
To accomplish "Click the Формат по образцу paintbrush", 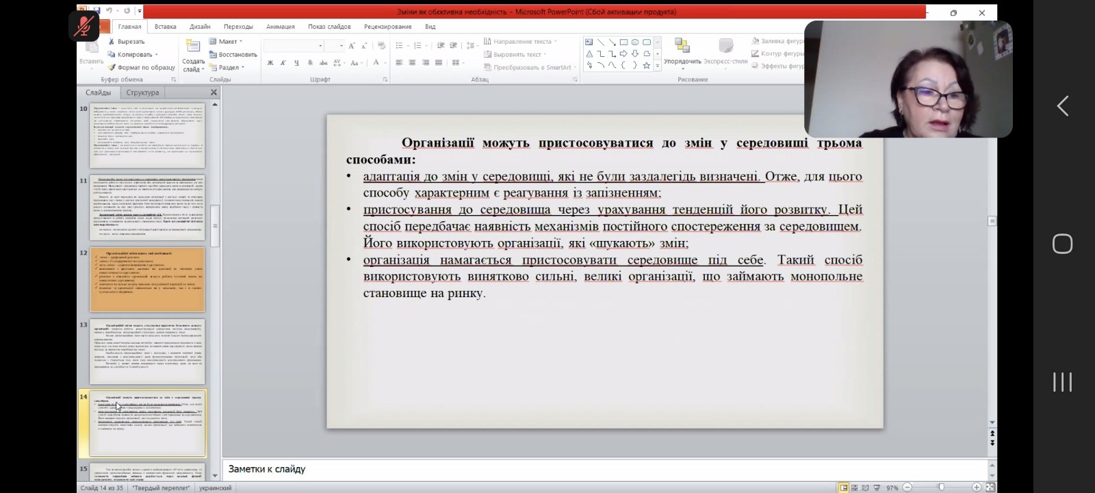I will pyautogui.click(x=112, y=68).
